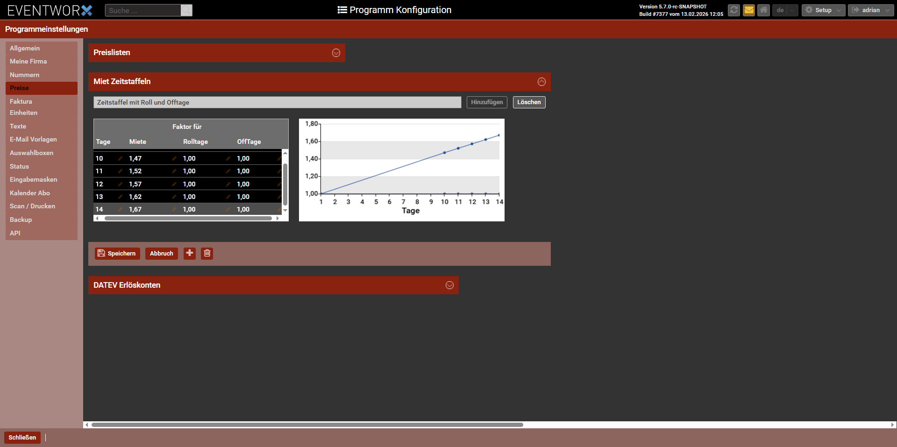The image size is (897, 447).
Task: Click the Speichern button
Action: point(117,253)
